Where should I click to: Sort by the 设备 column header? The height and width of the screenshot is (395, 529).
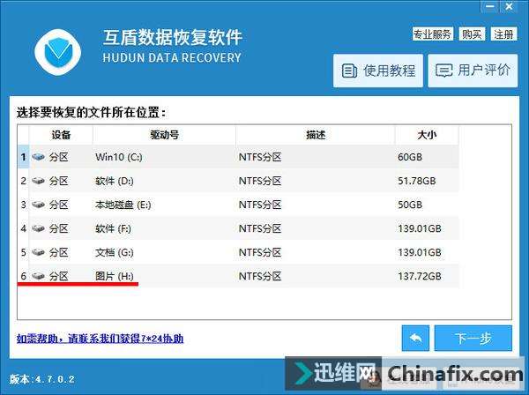61,135
